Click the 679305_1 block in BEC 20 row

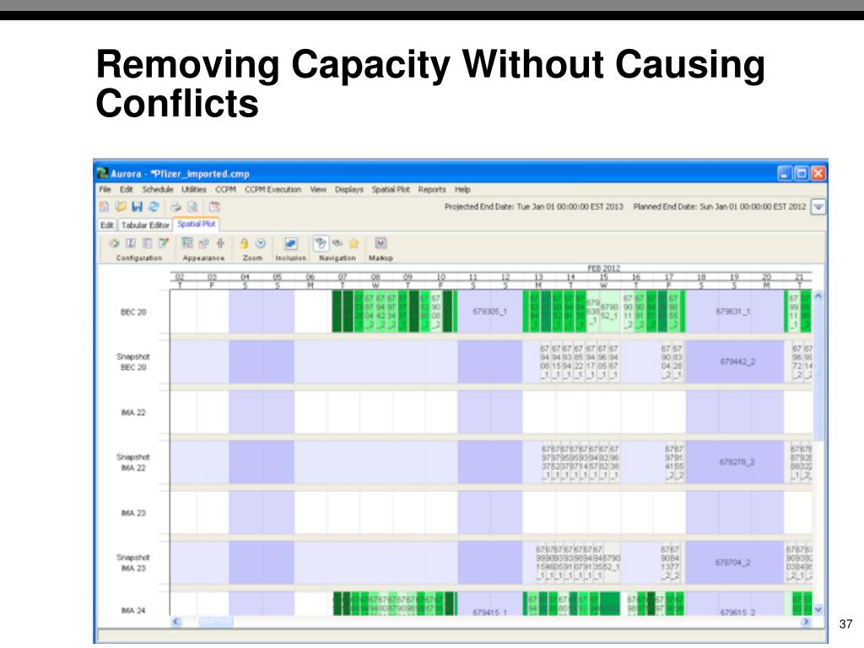tap(490, 312)
